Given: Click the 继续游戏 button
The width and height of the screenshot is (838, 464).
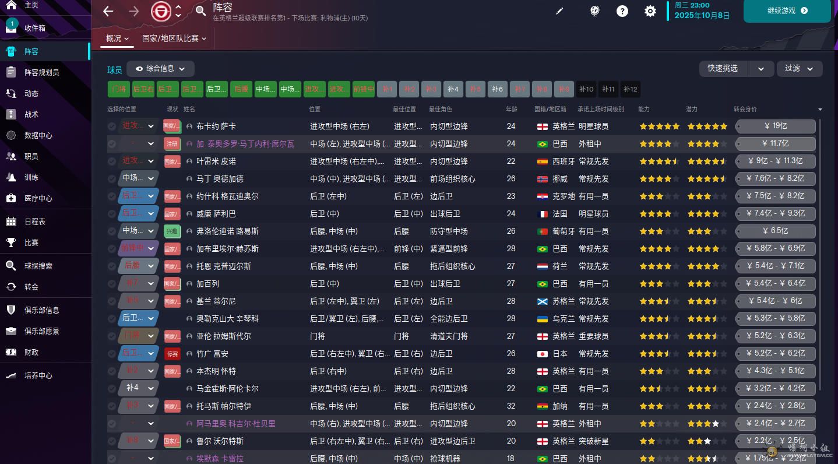Looking at the screenshot, I should click(787, 10).
